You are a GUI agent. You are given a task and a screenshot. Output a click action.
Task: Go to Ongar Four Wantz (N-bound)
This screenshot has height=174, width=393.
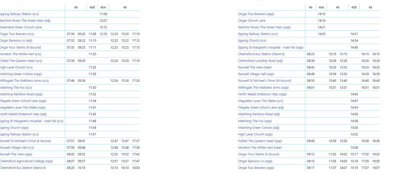click(20, 48)
